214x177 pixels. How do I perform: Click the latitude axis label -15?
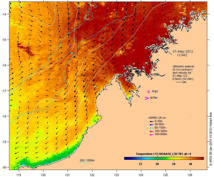tap(4, 40)
